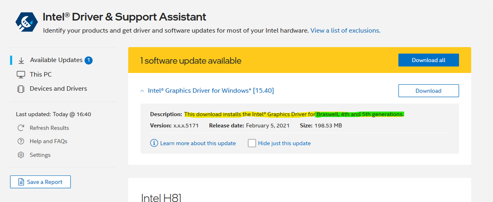Click the document icon in Save a Report

pos(21,182)
